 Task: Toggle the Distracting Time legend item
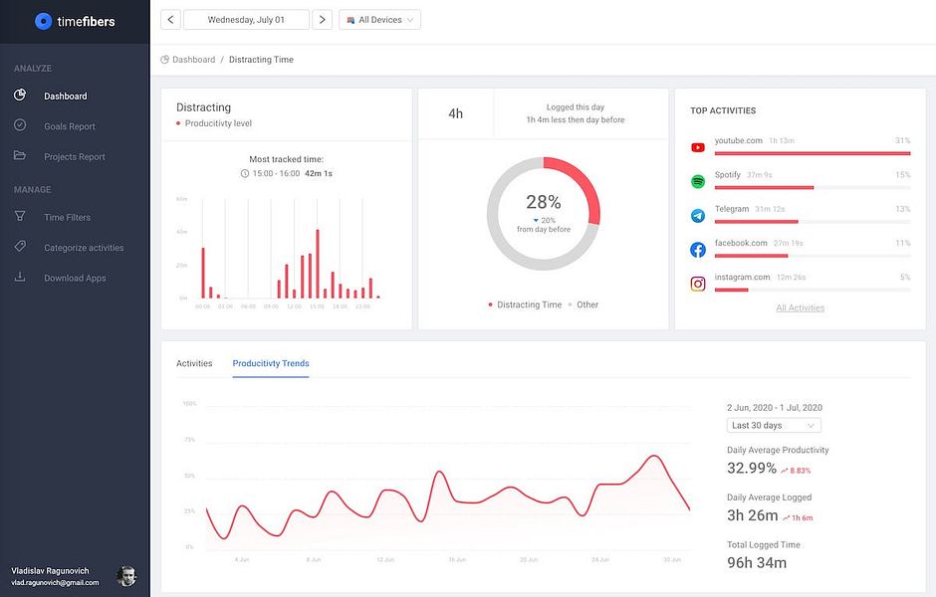click(525, 304)
